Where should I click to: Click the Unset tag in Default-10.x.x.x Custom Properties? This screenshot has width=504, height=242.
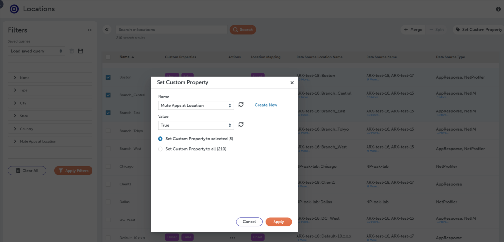[172, 238]
